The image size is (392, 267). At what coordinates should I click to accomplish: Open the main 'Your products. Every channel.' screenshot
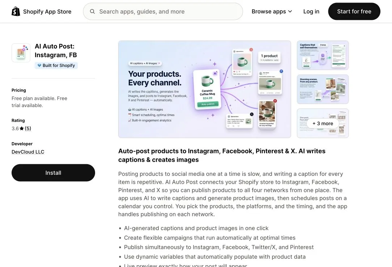coord(205,89)
